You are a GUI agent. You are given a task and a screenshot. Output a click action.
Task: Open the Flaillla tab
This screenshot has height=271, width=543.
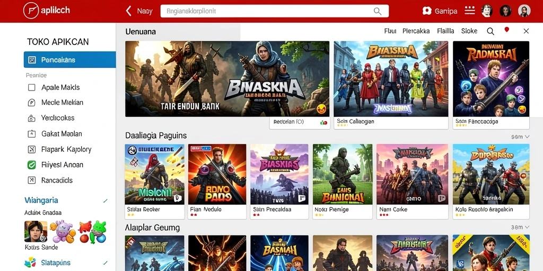[x=445, y=31]
